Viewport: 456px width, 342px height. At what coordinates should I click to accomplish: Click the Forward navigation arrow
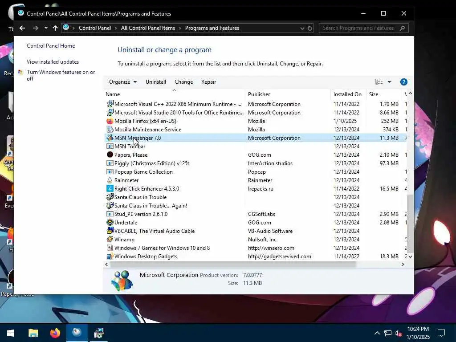click(x=36, y=28)
